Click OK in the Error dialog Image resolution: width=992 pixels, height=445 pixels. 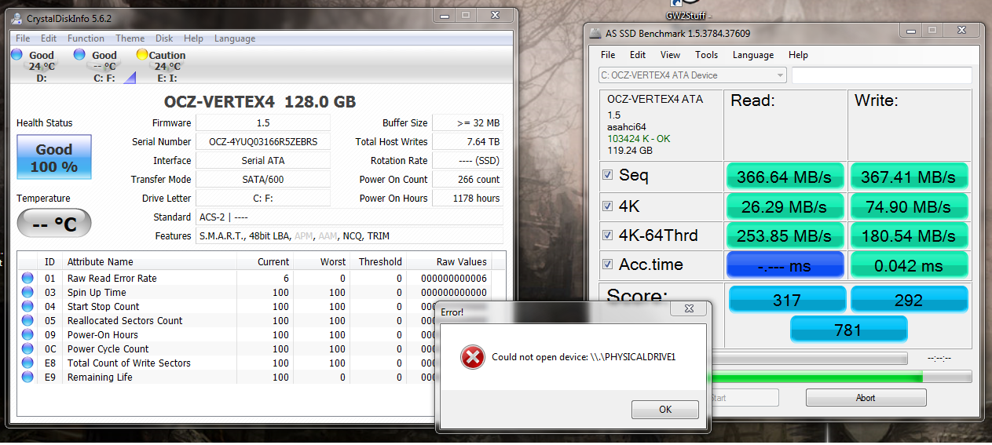665,410
